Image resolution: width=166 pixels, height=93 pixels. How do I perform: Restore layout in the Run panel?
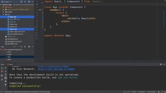(2, 75)
